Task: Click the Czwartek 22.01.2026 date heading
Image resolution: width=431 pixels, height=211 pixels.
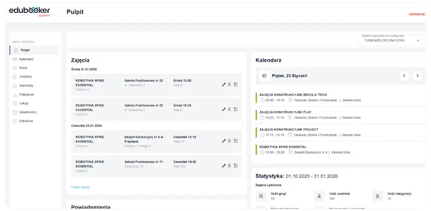Action: click(86, 126)
